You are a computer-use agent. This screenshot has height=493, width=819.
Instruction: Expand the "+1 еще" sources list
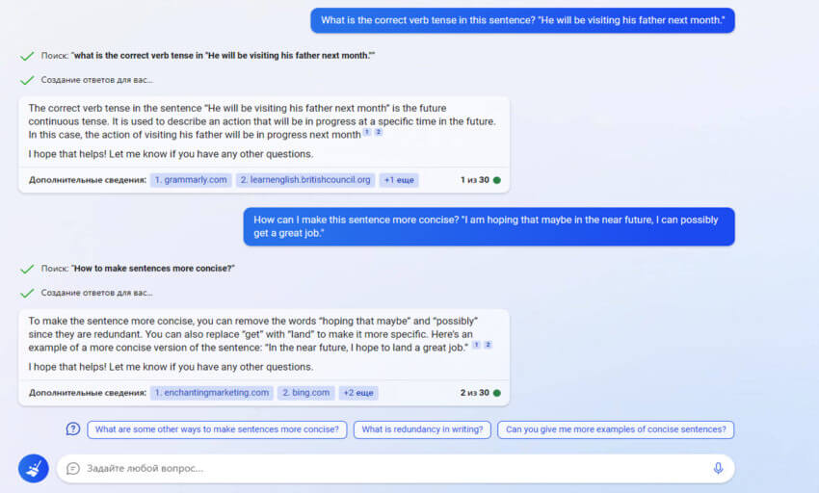(399, 180)
